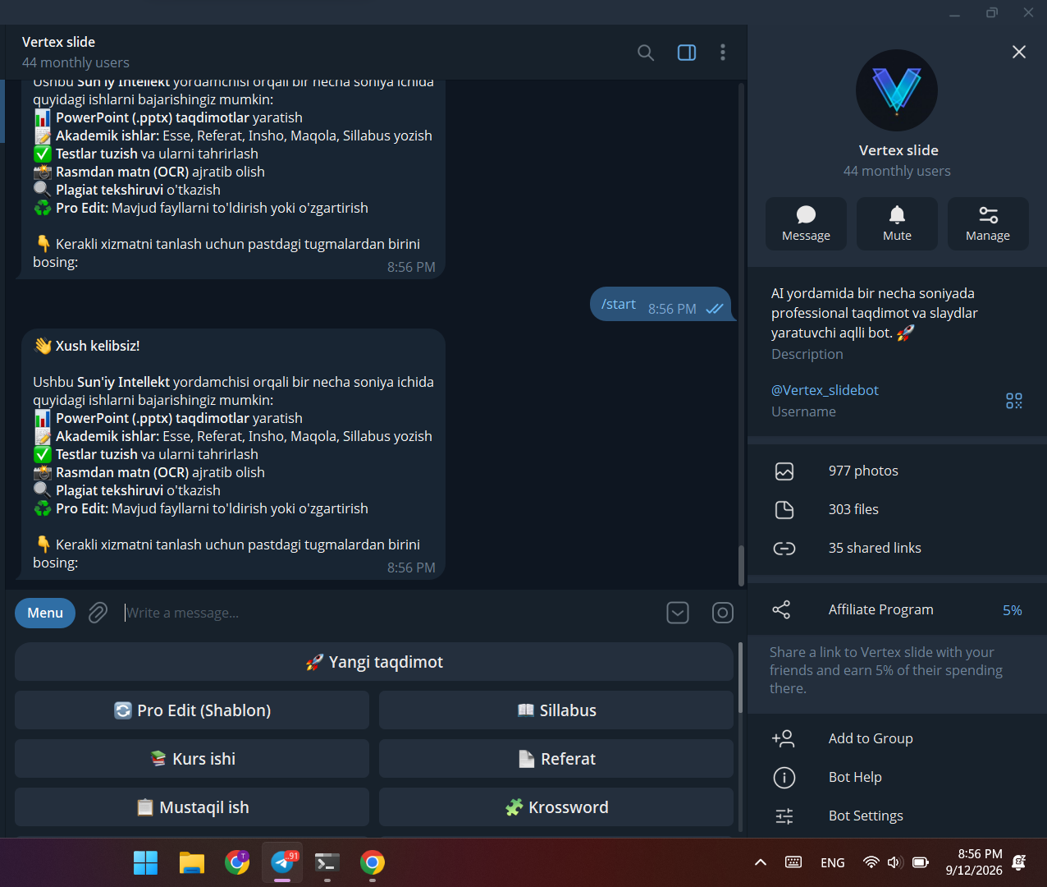Click the add-person icon beside Add to Group

(x=784, y=738)
